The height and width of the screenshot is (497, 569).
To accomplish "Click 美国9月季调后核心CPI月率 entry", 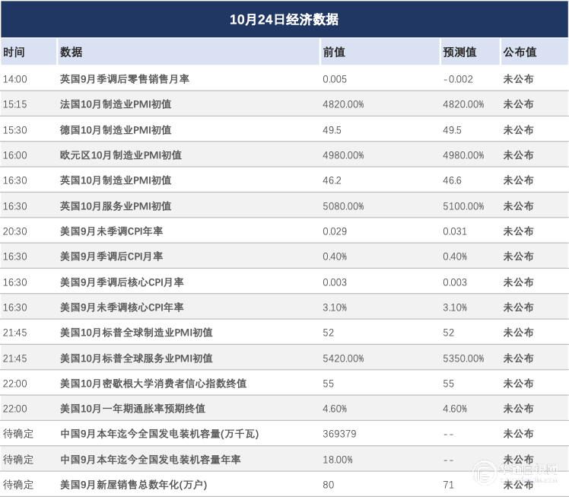I will coord(122,282).
